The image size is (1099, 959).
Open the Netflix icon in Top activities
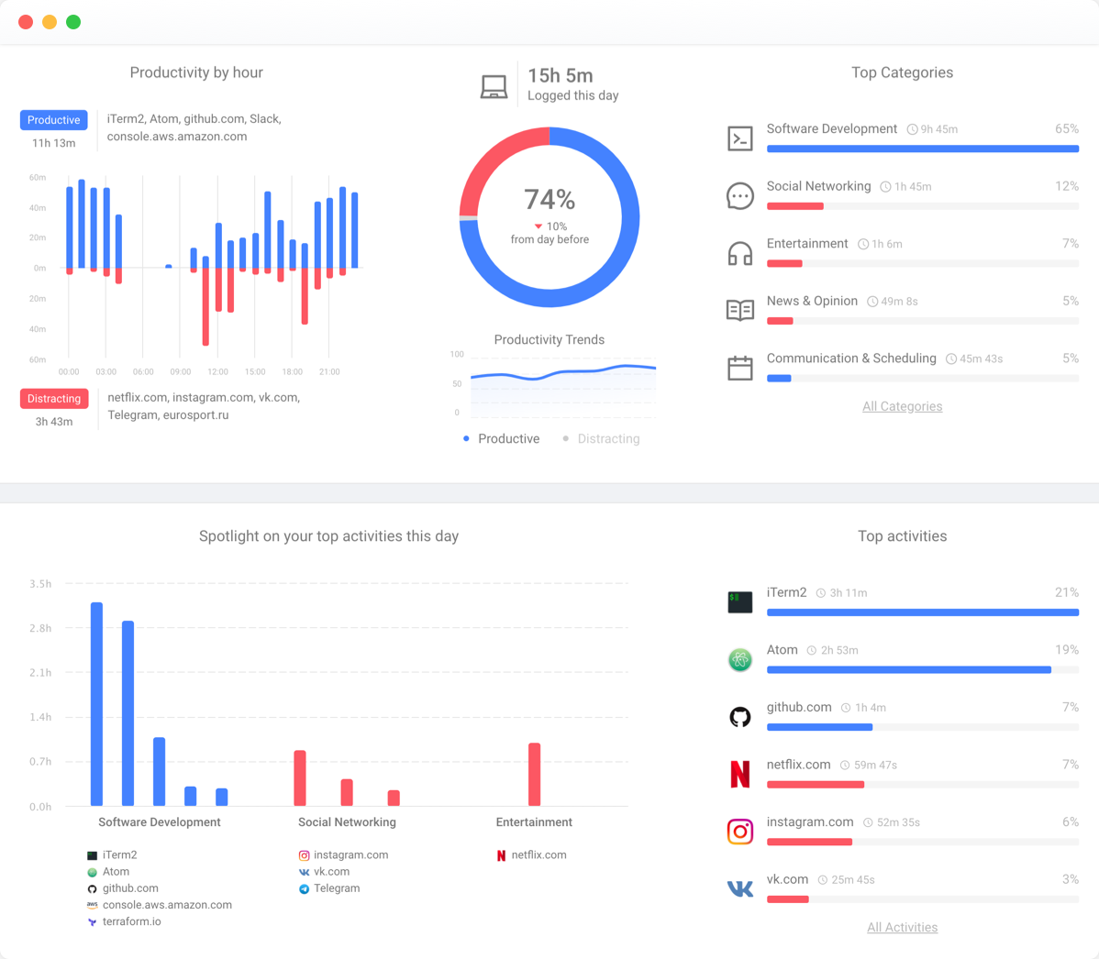pos(740,774)
